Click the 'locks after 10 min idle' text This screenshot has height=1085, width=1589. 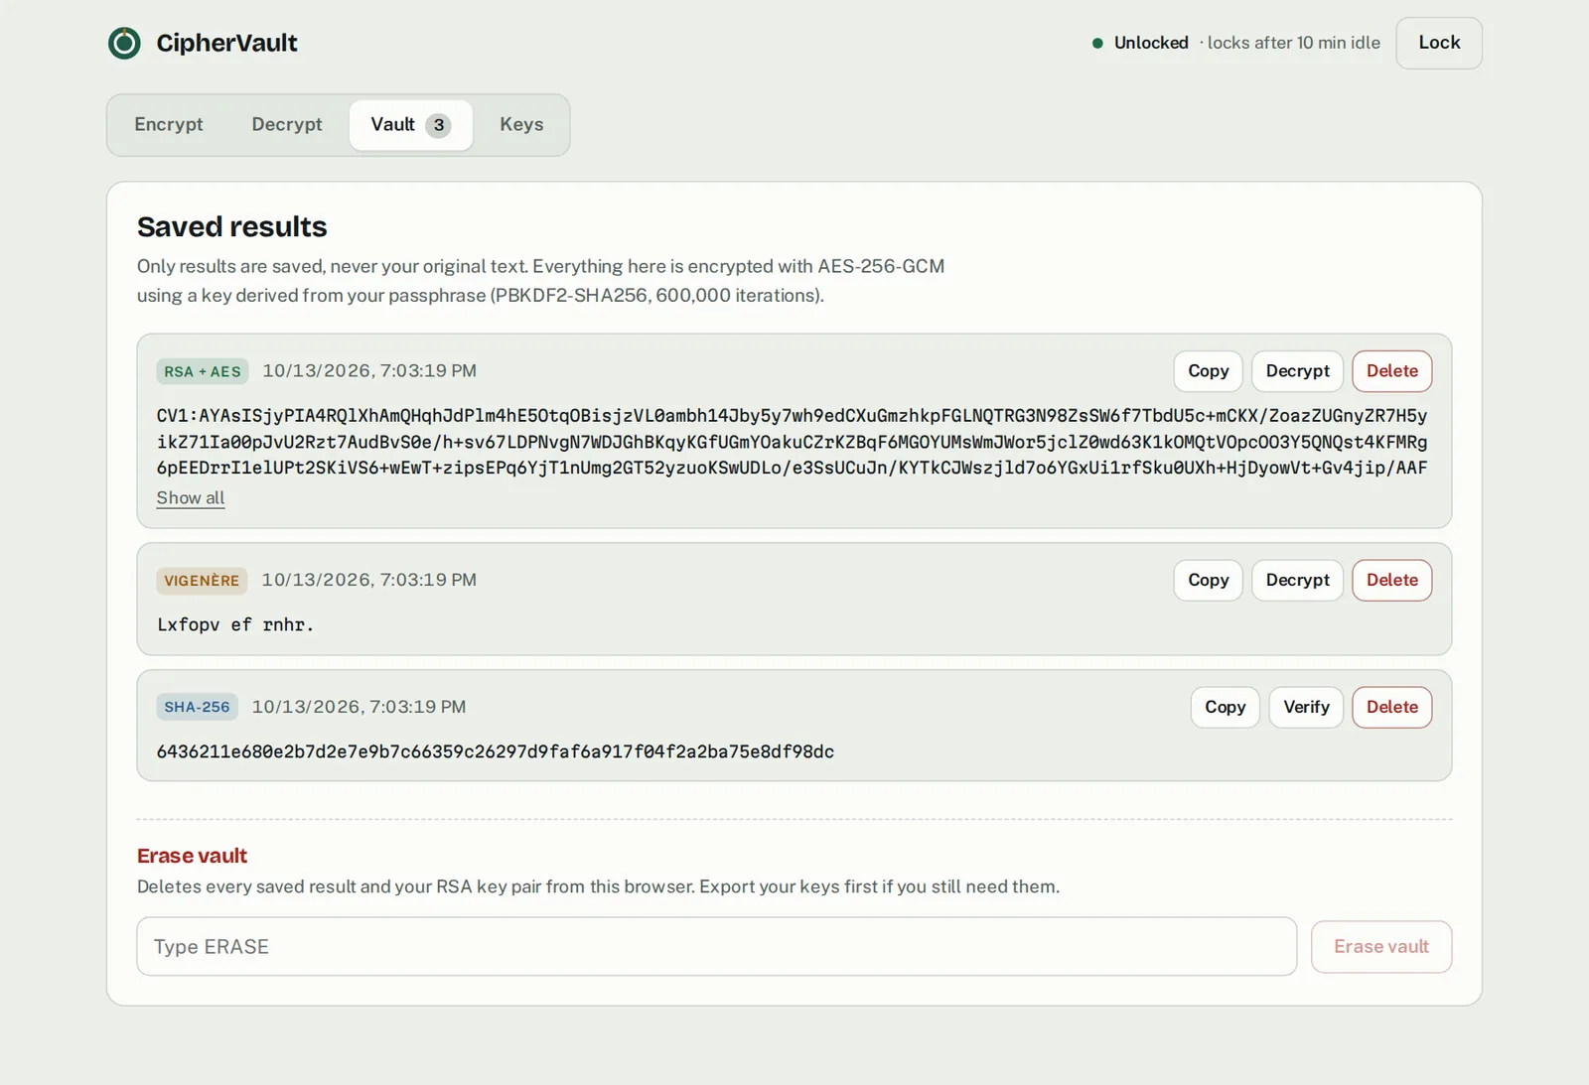pos(1293,43)
